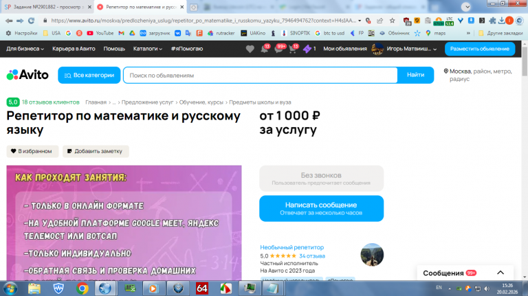Expand Игорь Матвииш account menu
528x296 pixels.
(x=412, y=49)
